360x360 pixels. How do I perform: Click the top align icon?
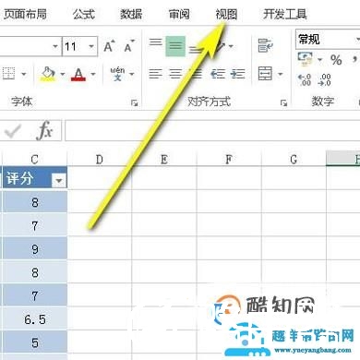coord(155,42)
